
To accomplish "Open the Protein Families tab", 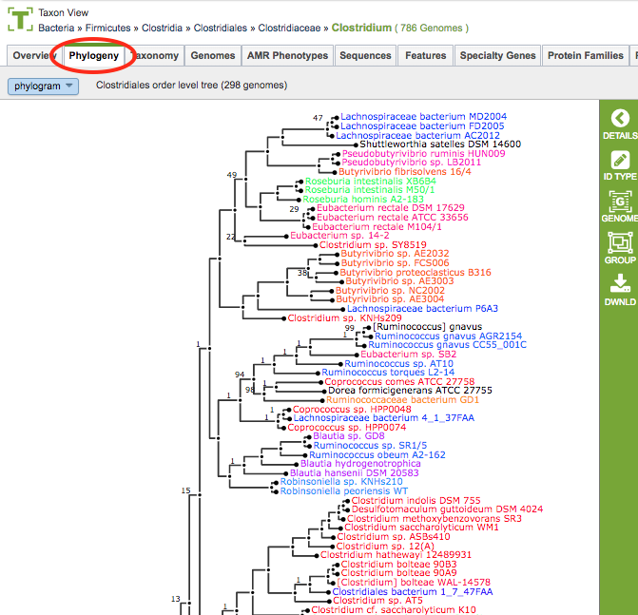I will 585,55.
